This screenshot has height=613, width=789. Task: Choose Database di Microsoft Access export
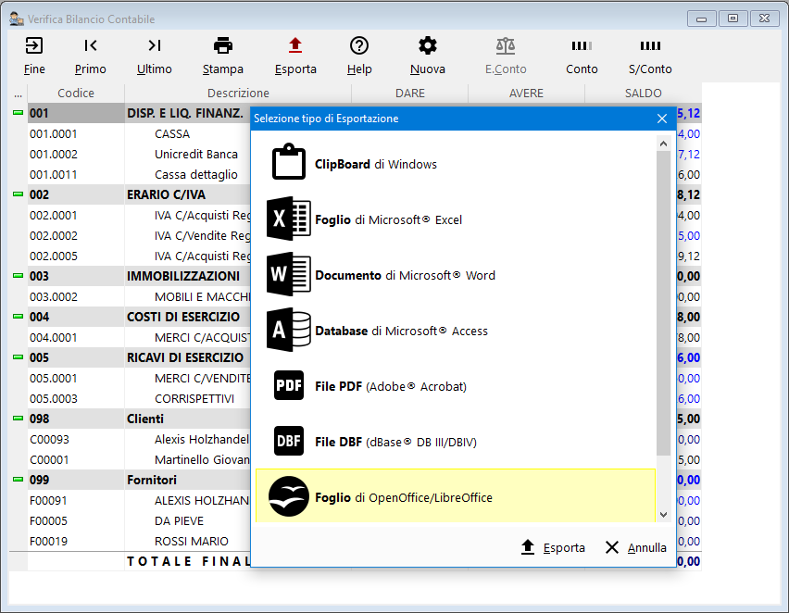tap(456, 331)
